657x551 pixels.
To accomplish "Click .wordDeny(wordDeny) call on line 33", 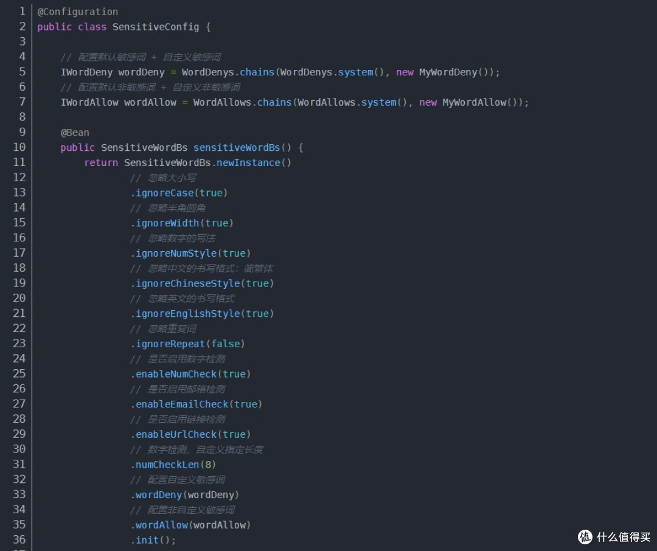I will 185,494.
